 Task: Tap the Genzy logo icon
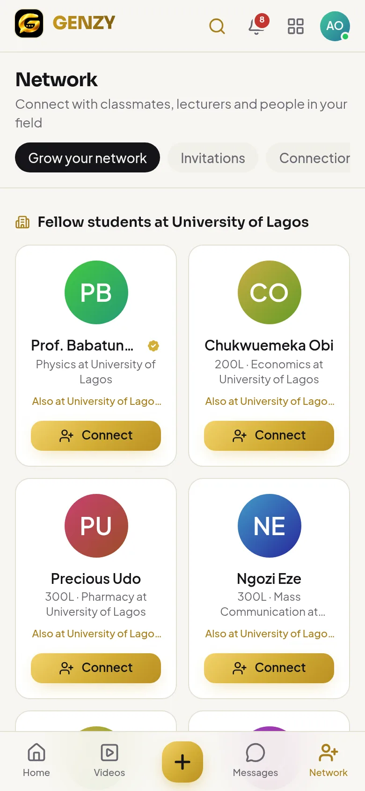tap(29, 23)
